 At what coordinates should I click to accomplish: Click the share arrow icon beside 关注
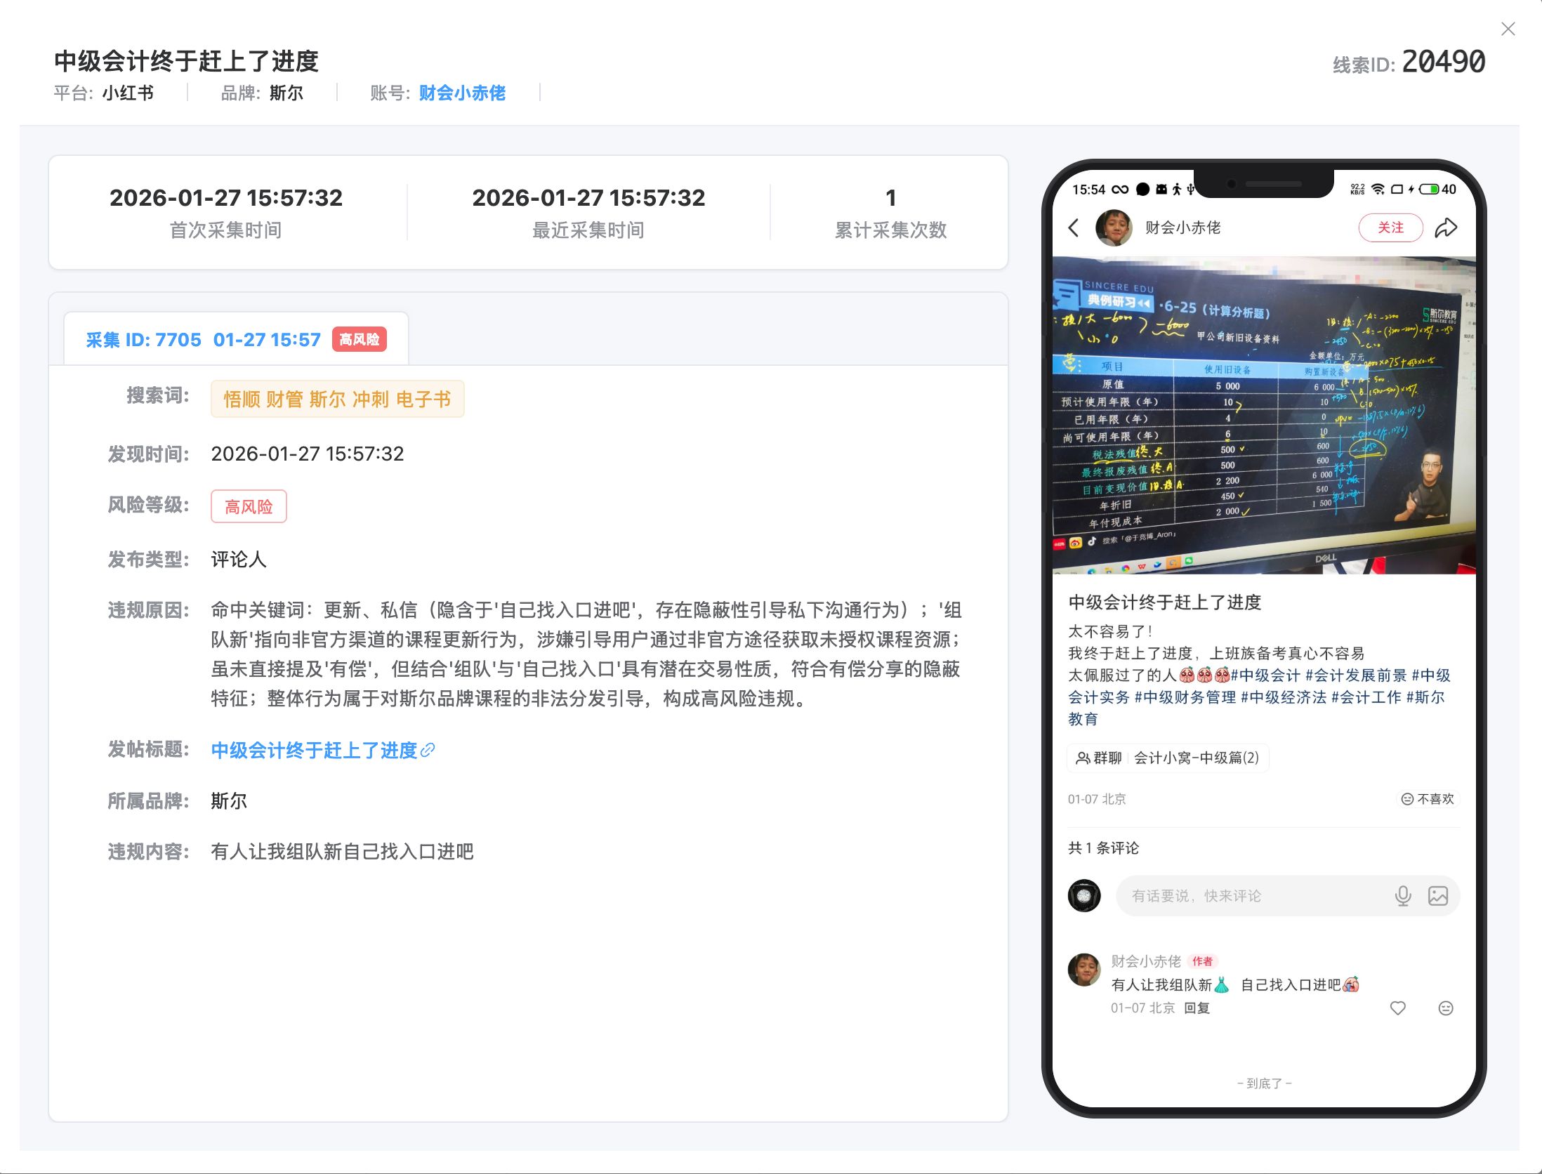(x=1447, y=227)
